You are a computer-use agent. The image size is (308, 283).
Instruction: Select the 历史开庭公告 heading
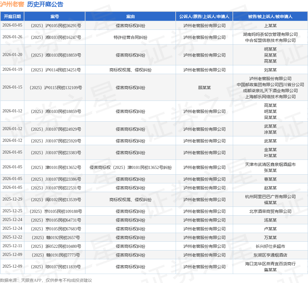pos(45,4)
